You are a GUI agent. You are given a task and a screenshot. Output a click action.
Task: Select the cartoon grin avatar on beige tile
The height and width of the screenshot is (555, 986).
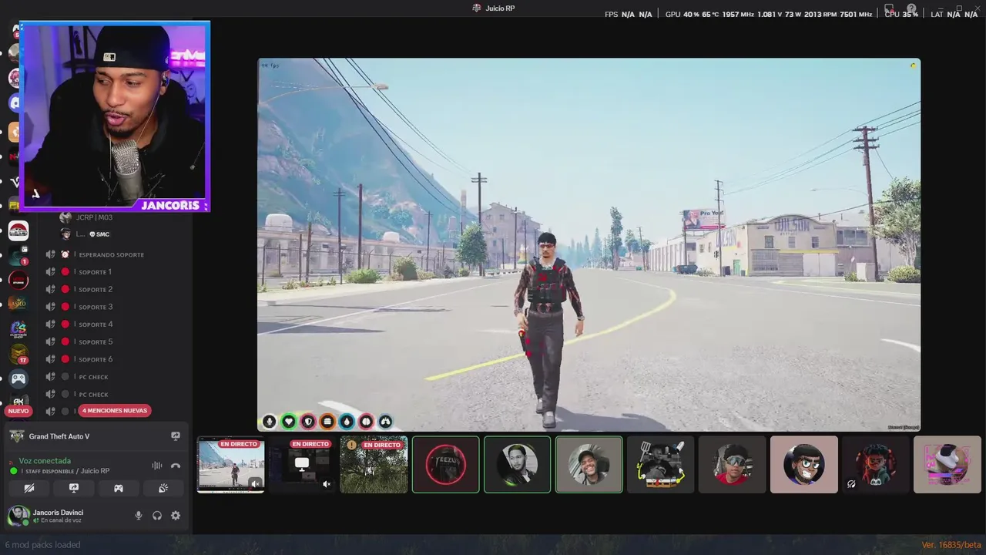pyautogui.click(x=803, y=465)
